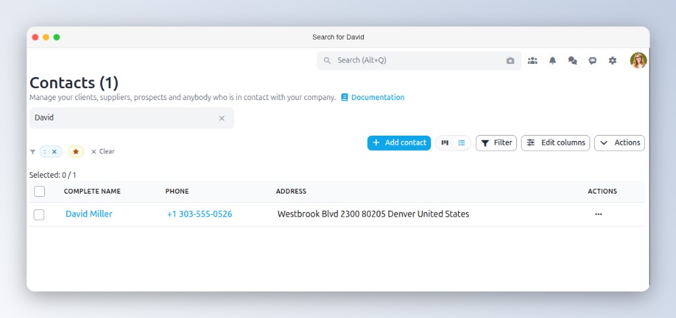Focus the global Search (Alt+Q) field

(419, 61)
